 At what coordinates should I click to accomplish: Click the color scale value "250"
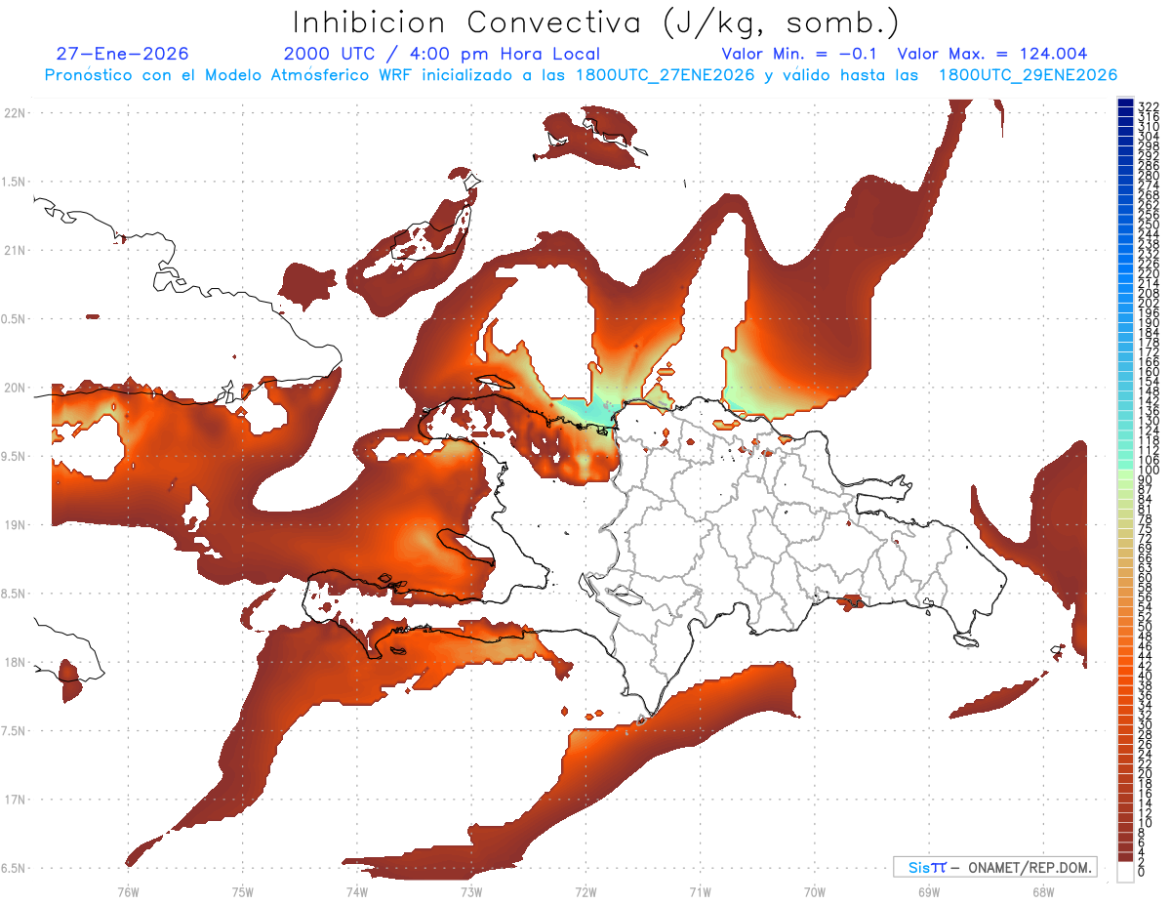click(x=1148, y=225)
